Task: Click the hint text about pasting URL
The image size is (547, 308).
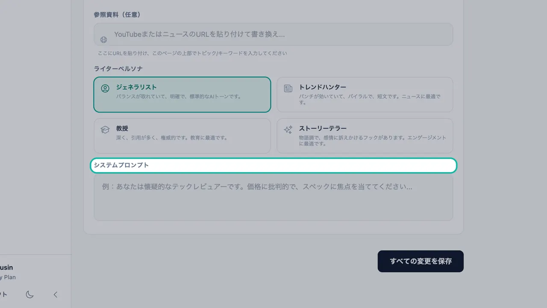Action: [192, 53]
